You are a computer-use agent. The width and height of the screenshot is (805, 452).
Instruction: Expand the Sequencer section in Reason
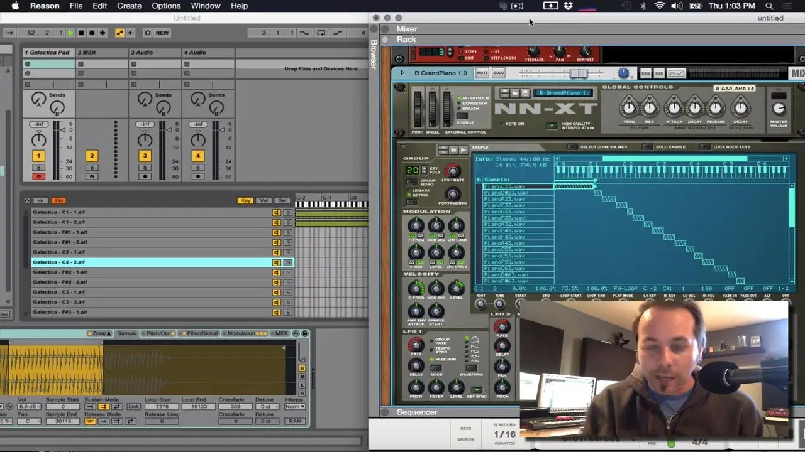(385, 412)
